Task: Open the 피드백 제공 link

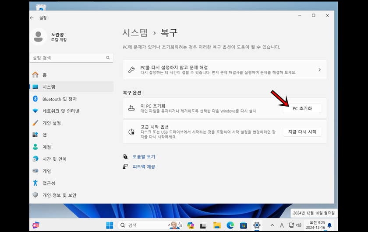Action: click(x=144, y=167)
